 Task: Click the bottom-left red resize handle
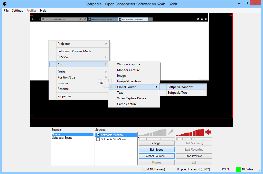click(31, 117)
